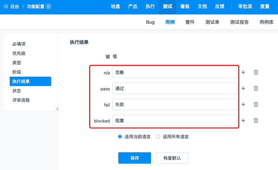Image resolution: width=278 pixels, height=170 pixels.
Task: Switch to the Bug tab
Action: click(x=150, y=22)
